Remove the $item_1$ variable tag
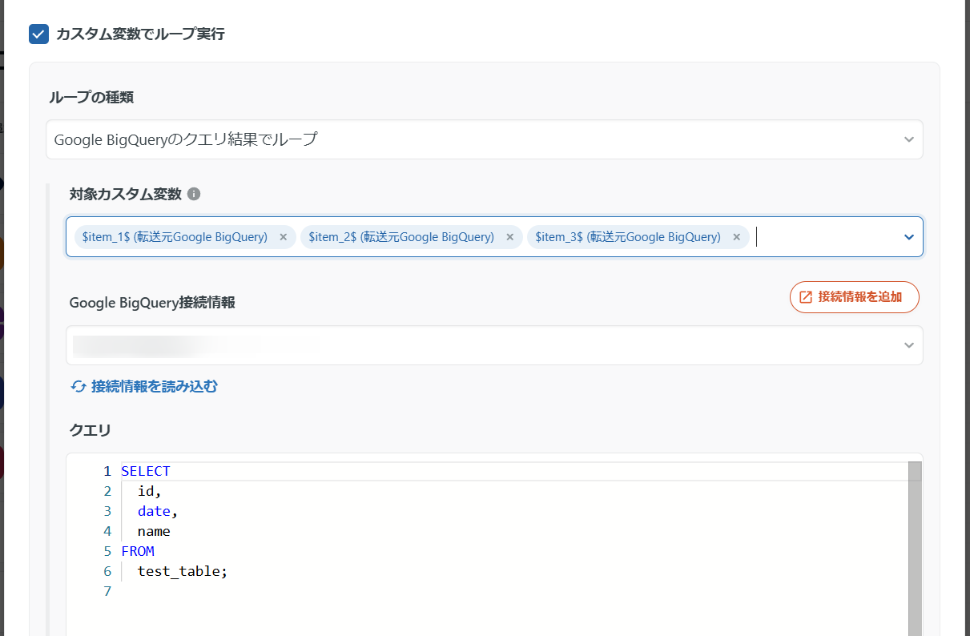This screenshot has height=636, width=970. tap(283, 237)
